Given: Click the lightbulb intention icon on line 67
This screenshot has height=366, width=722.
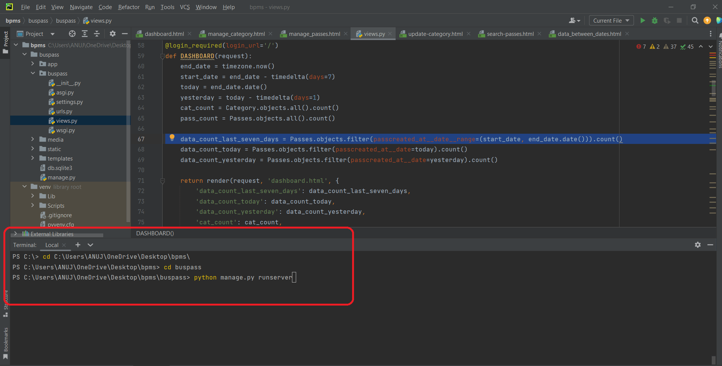Looking at the screenshot, I should point(172,137).
